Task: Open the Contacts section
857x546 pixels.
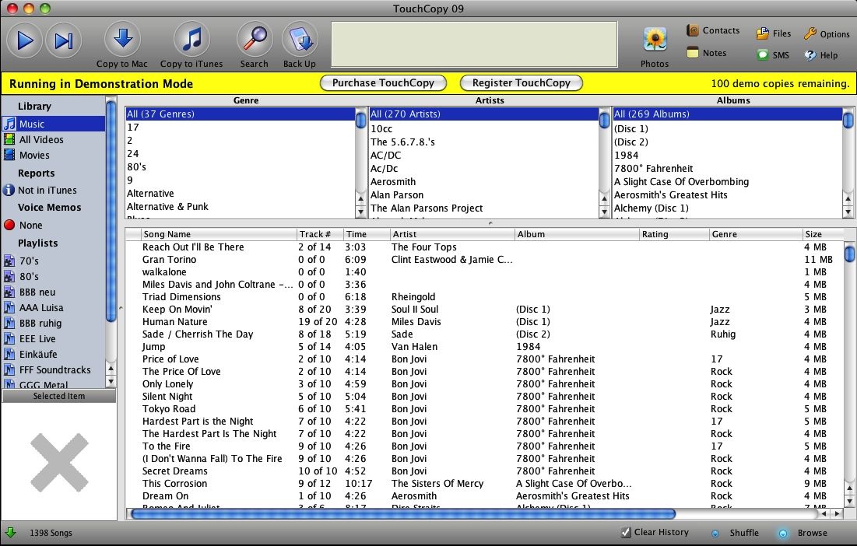Action: click(x=712, y=30)
